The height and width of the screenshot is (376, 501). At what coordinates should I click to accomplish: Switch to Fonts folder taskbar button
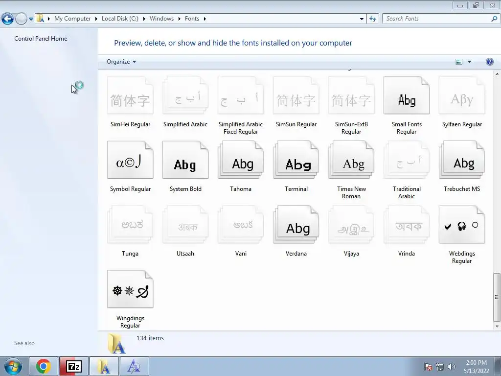(104, 366)
